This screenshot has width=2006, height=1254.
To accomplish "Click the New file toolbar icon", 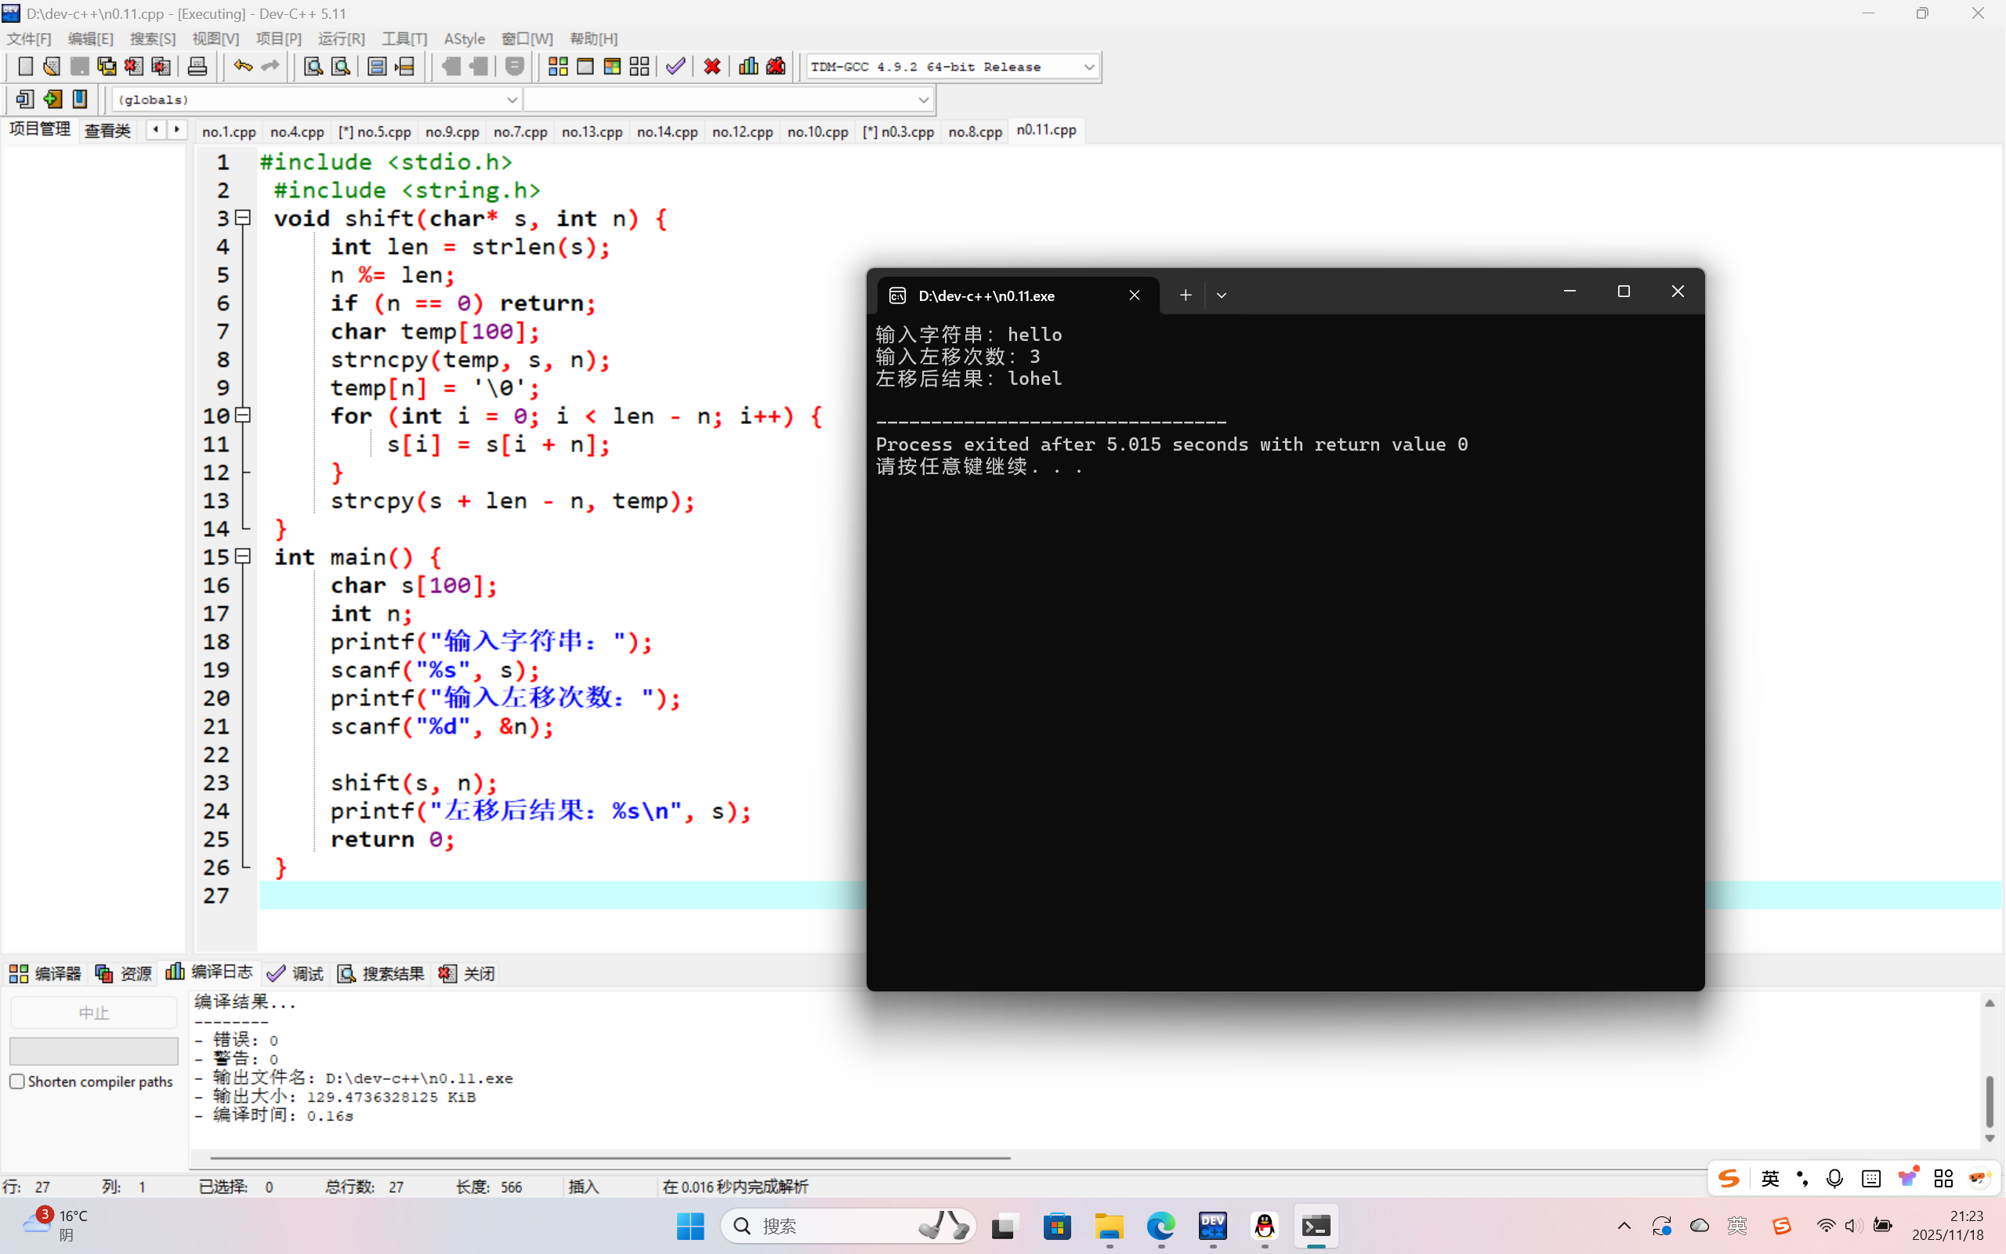I will coord(25,67).
